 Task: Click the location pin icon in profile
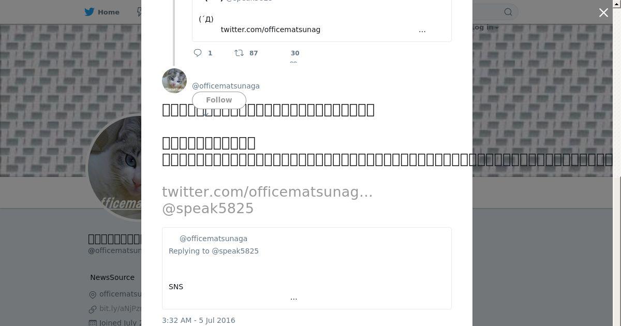pos(93,294)
